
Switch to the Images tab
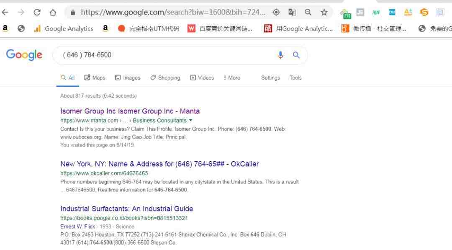(127, 77)
